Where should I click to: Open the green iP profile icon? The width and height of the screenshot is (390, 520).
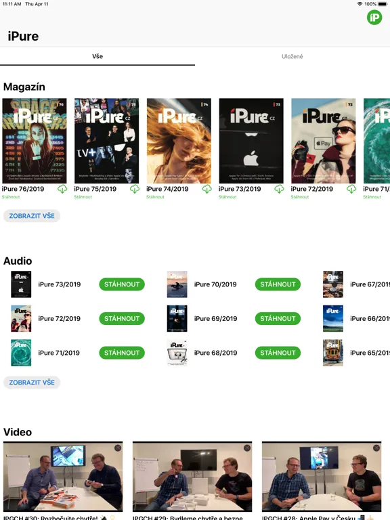click(x=374, y=17)
